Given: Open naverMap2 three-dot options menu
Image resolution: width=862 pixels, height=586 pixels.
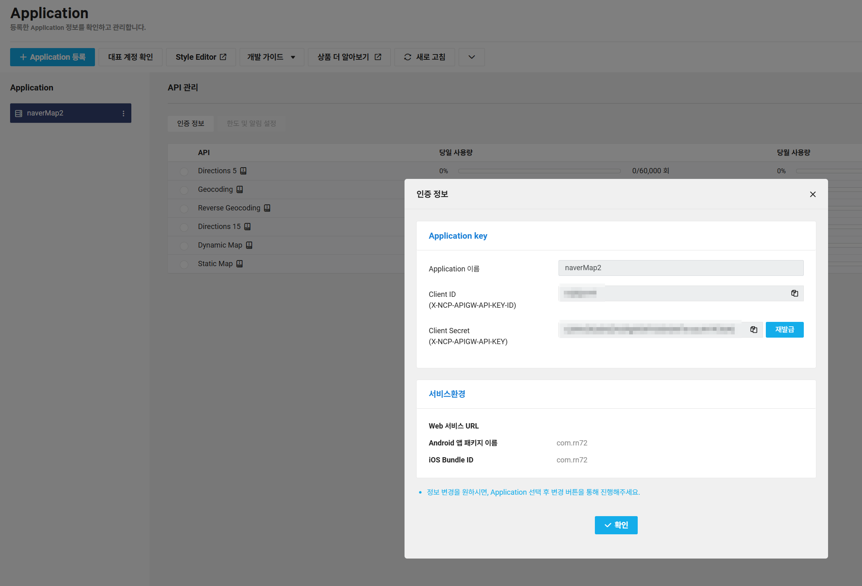Looking at the screenshot, I should [x=123, y=113].
